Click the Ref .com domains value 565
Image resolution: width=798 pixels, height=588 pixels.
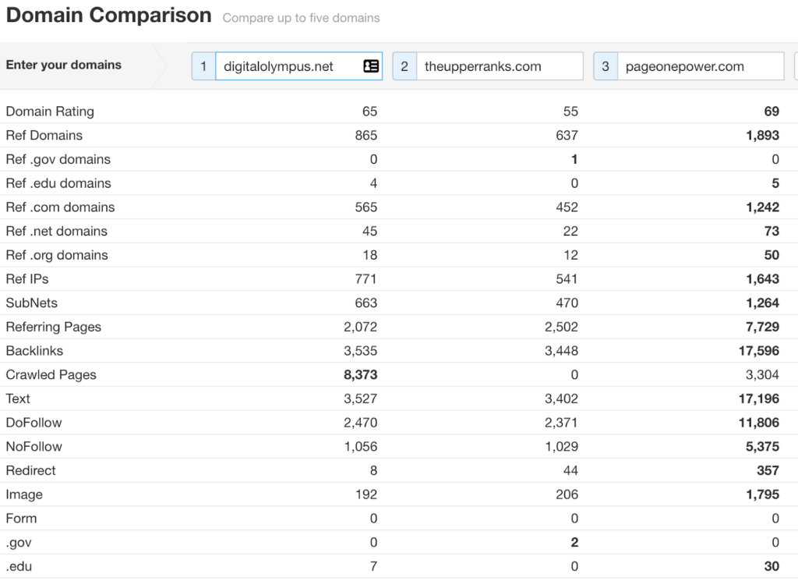366,207
